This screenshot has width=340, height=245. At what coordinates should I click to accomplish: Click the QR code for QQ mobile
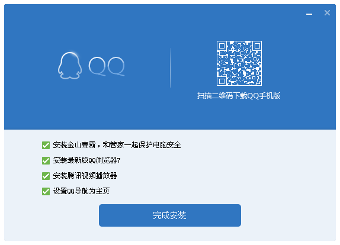pos(239,63)
